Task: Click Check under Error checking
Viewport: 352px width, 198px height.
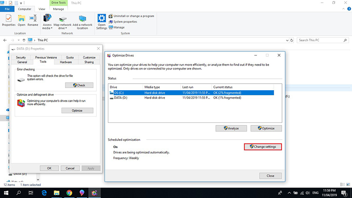Action: (x=79, y=85)
